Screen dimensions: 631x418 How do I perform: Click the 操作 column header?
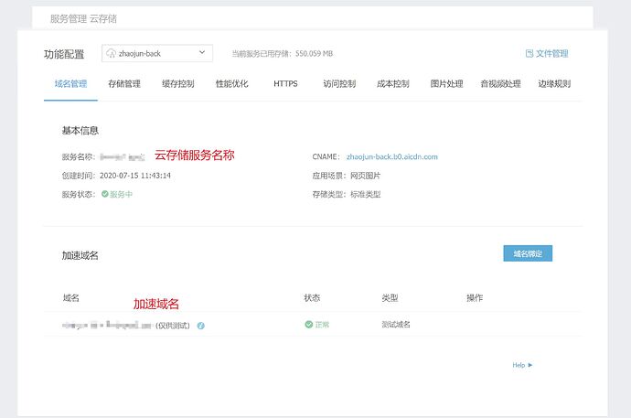click(x=475, y=297)
